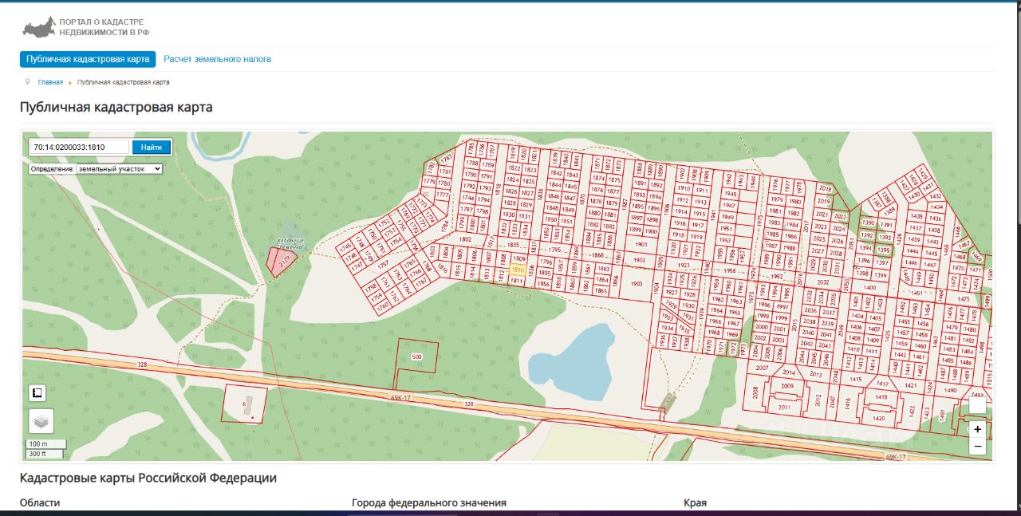Select parcel 2032 on the map
Screen dimensions: 1021x516
823,282
